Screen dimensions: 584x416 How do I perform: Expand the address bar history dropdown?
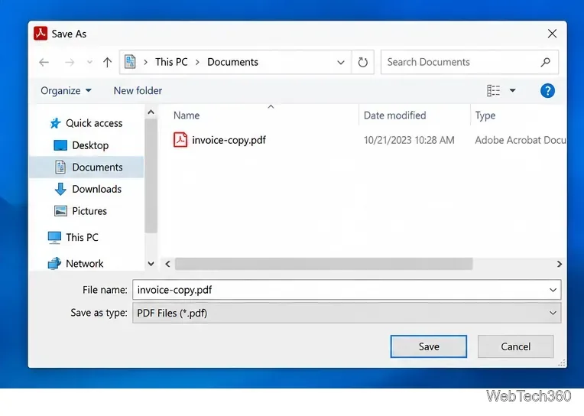point(340,62)
